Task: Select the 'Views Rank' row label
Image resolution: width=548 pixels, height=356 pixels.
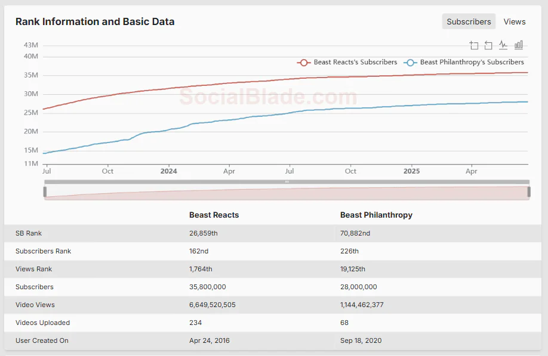Action: pos(33,269)
